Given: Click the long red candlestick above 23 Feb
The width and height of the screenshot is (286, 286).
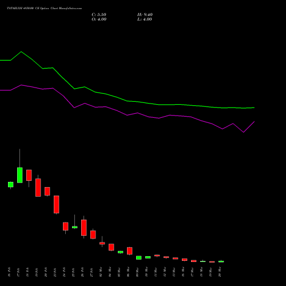Looking at the screenshot, I should 57,204.
